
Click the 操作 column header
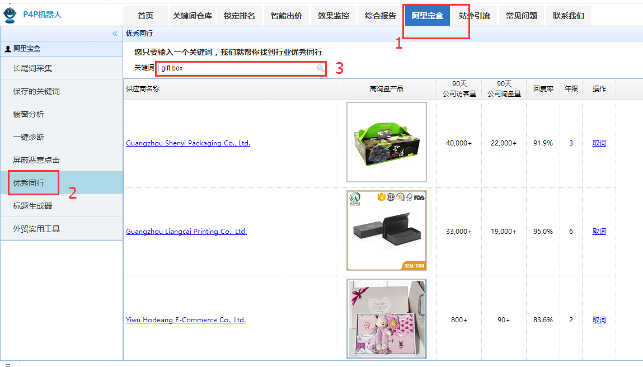pos(599,88)
